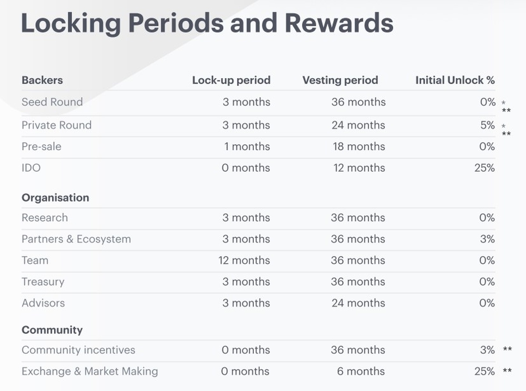526x391 pixels.
Task: Click the Lock-up period column header
Action: point(231,80)
